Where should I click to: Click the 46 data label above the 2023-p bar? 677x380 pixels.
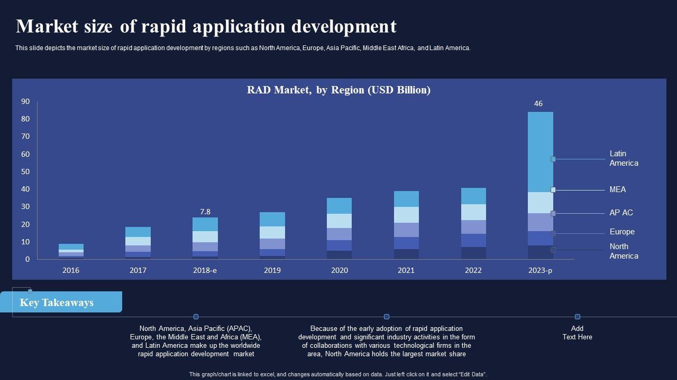(538, 103)
